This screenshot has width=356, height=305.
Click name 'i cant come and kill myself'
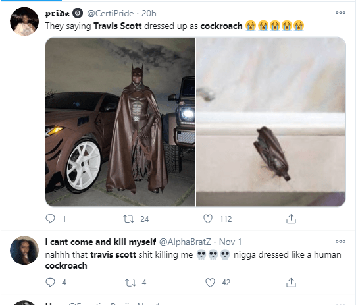click(x=101, y=242)
